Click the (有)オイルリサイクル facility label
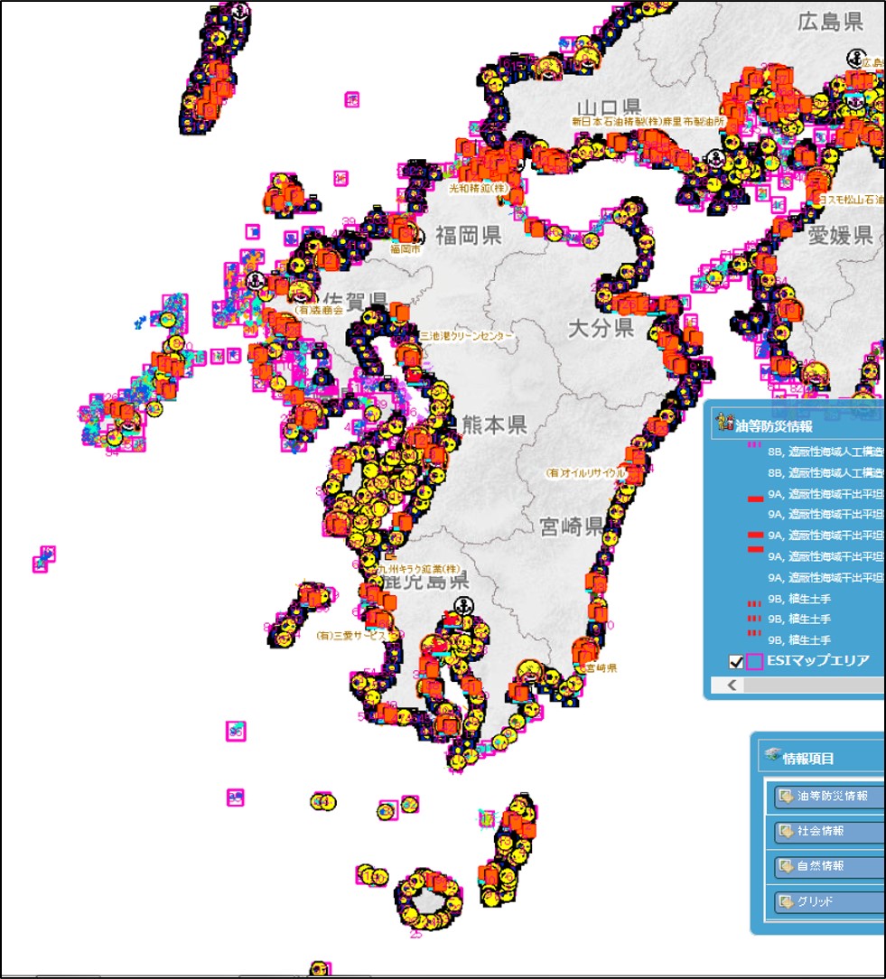The width and height of the screenshot is (886, 979). coord(584,472)
